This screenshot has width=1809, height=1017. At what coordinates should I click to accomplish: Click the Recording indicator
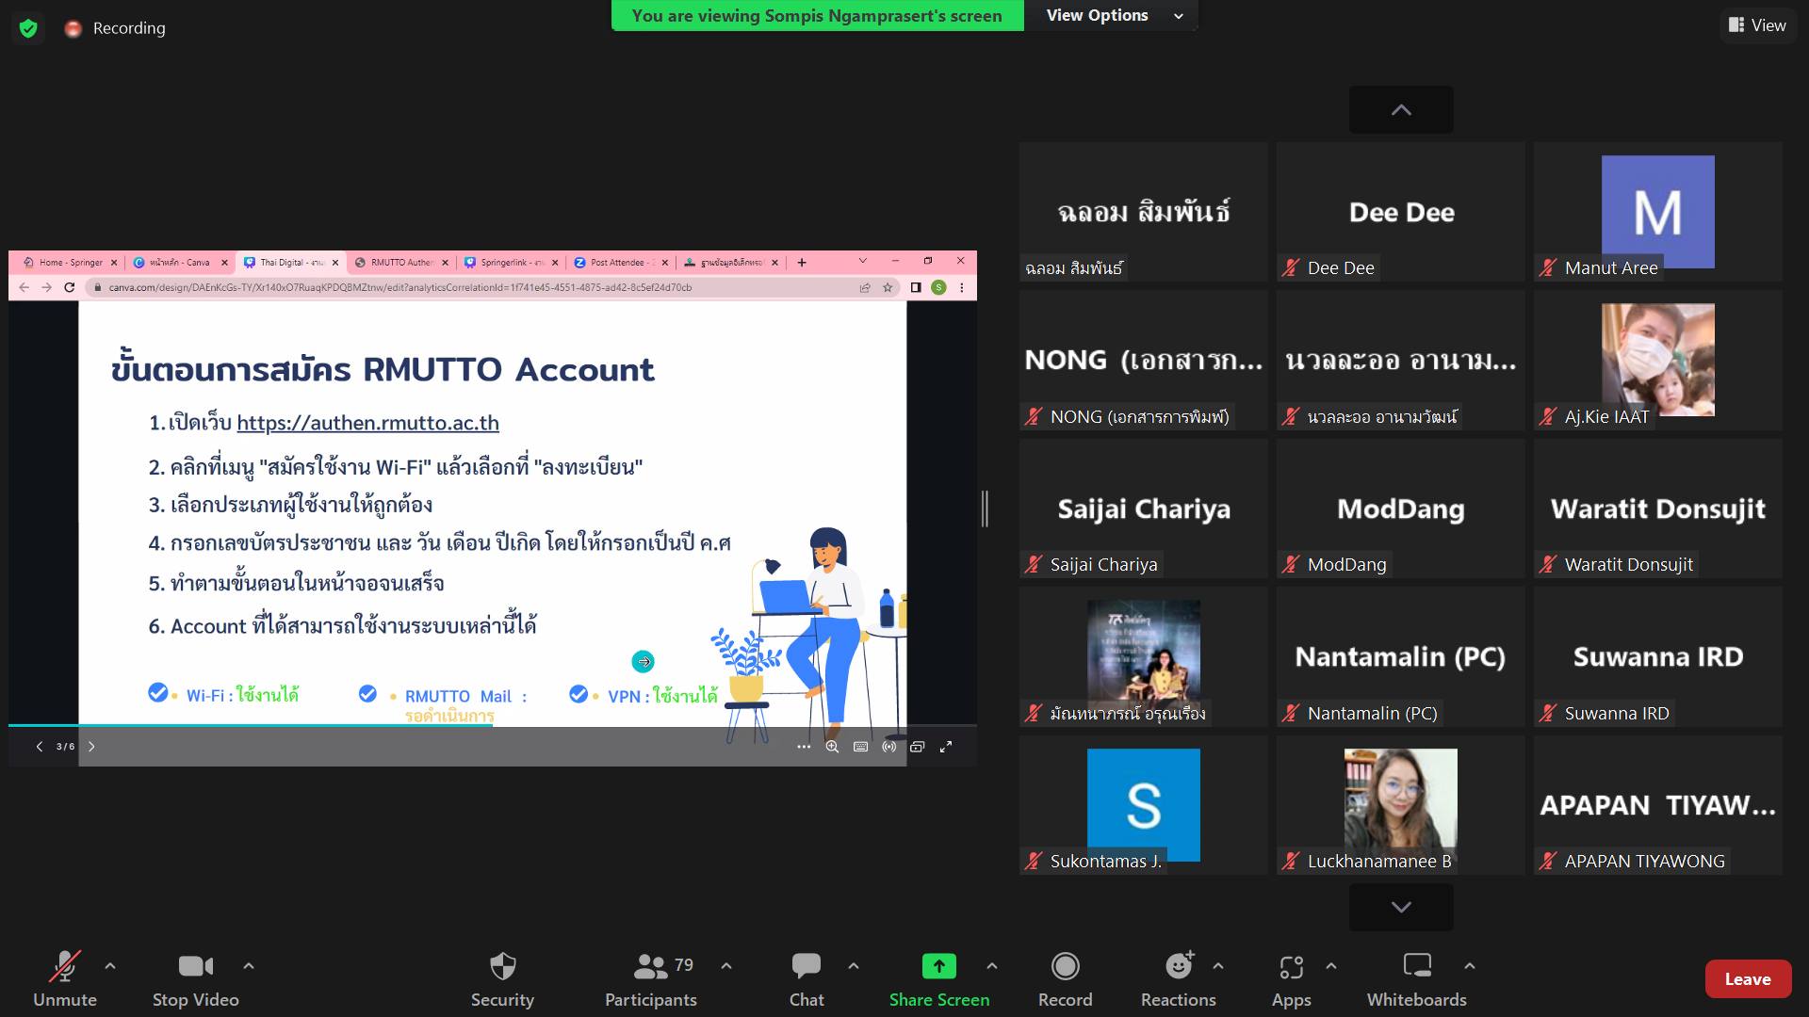[x=115, y=28]
